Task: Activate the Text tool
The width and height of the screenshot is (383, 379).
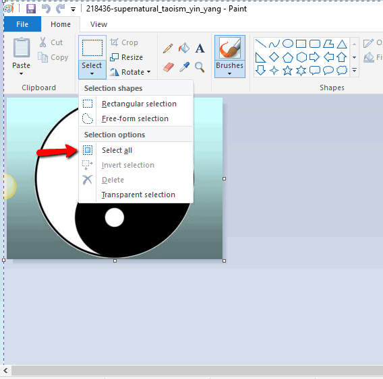Action: coord(200,48)
